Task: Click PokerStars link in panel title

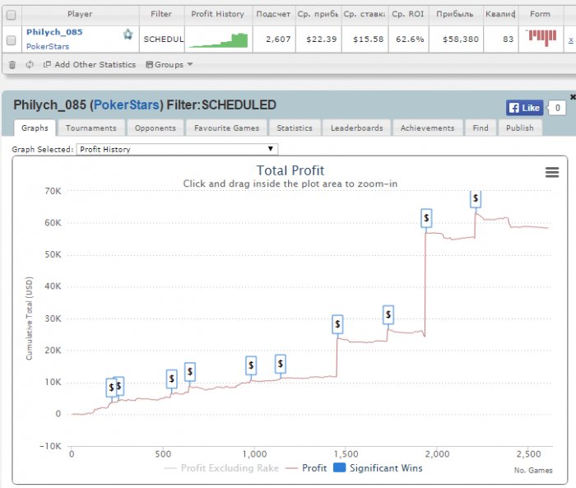Action: pyautogui.click(x=127, y=105)
